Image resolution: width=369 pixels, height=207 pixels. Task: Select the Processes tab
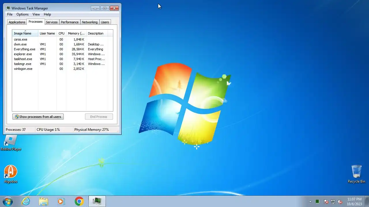point(35,22)
